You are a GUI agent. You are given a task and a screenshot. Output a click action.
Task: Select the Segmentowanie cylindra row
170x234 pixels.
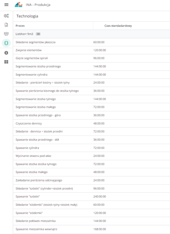[31, 75]
